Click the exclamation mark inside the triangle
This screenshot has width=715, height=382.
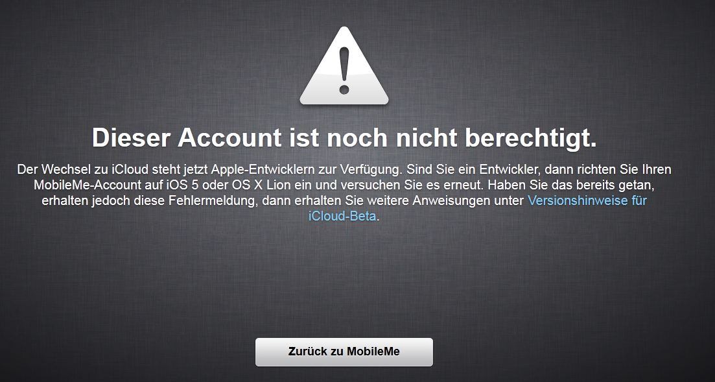coord(344,71)
